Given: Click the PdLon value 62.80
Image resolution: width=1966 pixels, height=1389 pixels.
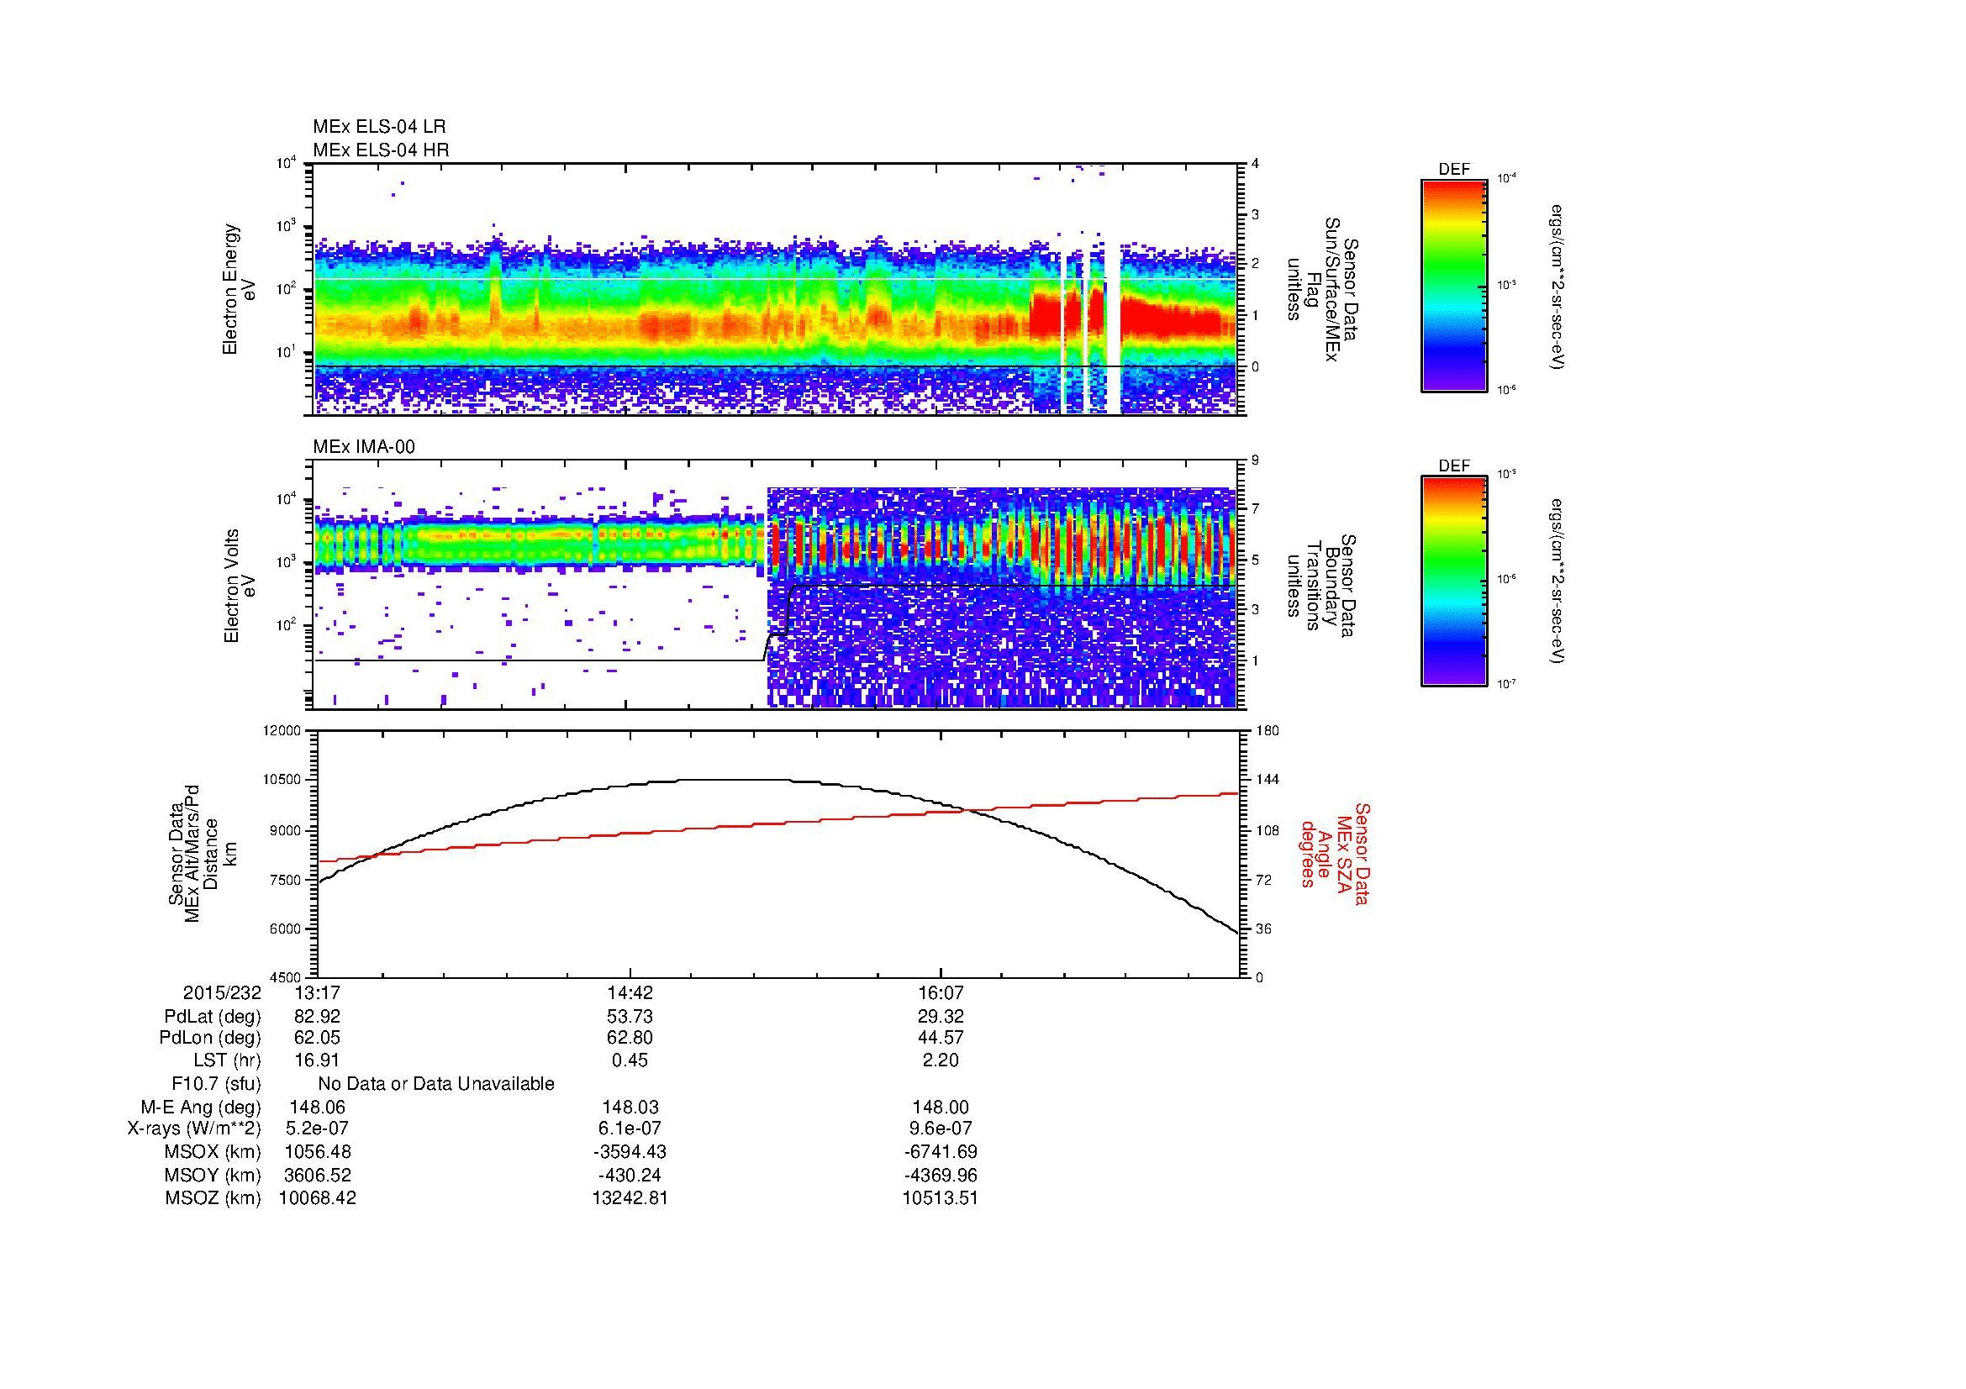Looking at the screenshot, I should (x=630, y=1037).
